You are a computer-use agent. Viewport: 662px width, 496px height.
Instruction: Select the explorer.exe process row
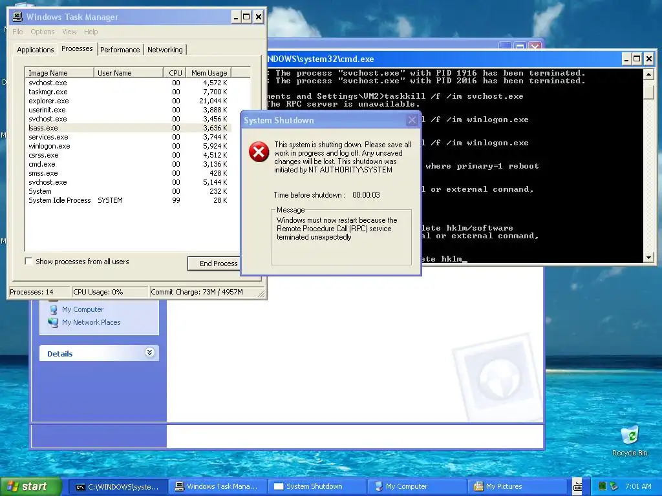tap(129, 101)
